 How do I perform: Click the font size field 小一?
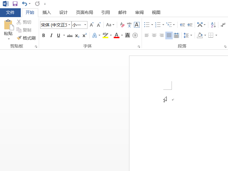[78, 25]
